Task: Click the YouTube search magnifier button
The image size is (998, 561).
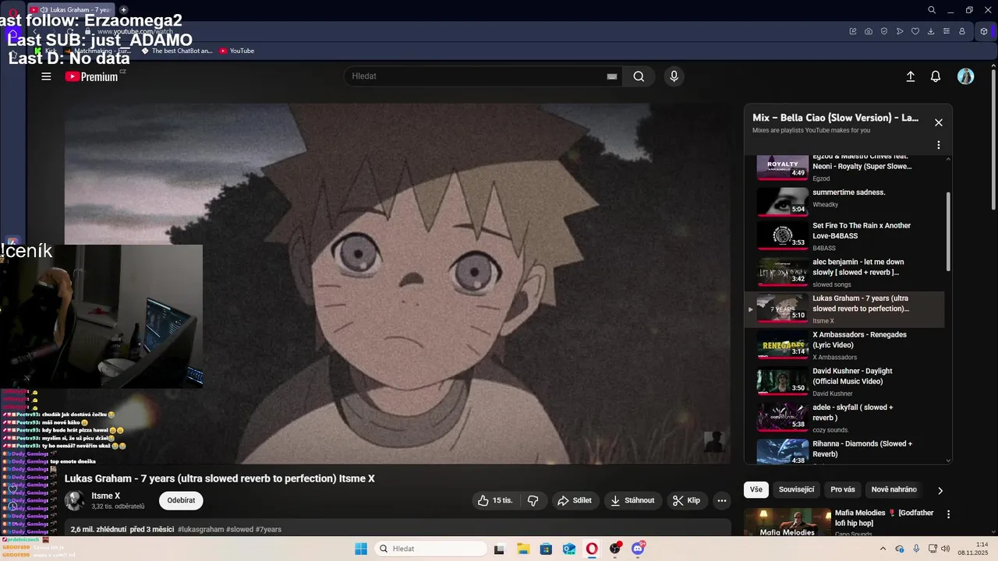Action: click(x=639, y=76)
